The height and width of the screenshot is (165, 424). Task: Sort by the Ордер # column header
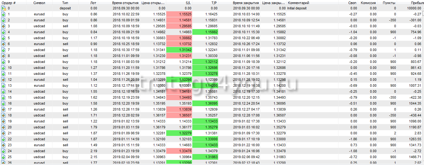[x=9, y=3]
